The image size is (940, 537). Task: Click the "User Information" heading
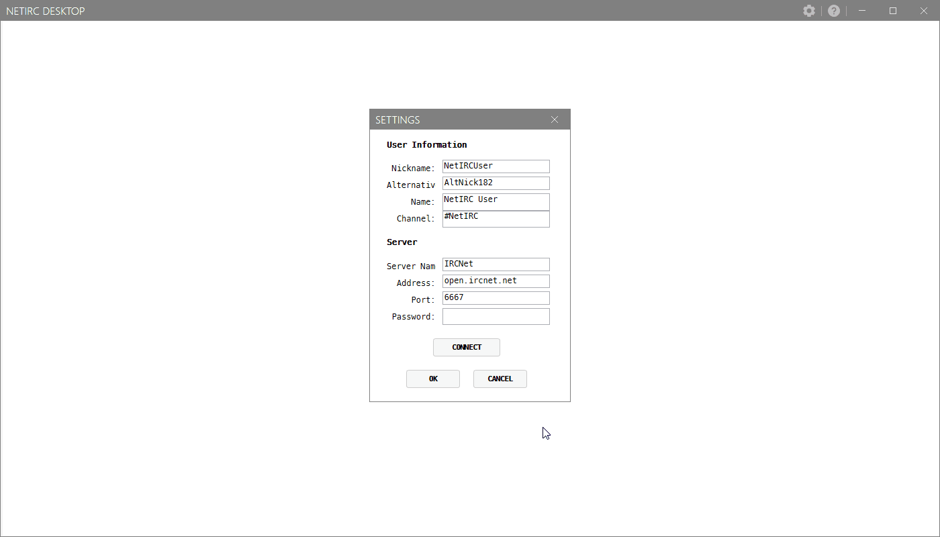point(427,145)
